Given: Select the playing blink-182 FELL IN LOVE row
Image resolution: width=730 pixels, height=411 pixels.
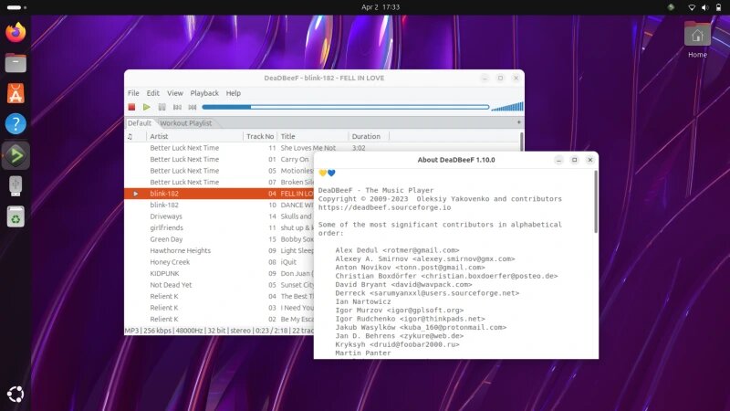Looking at the screenshot, I should [219, 194].
